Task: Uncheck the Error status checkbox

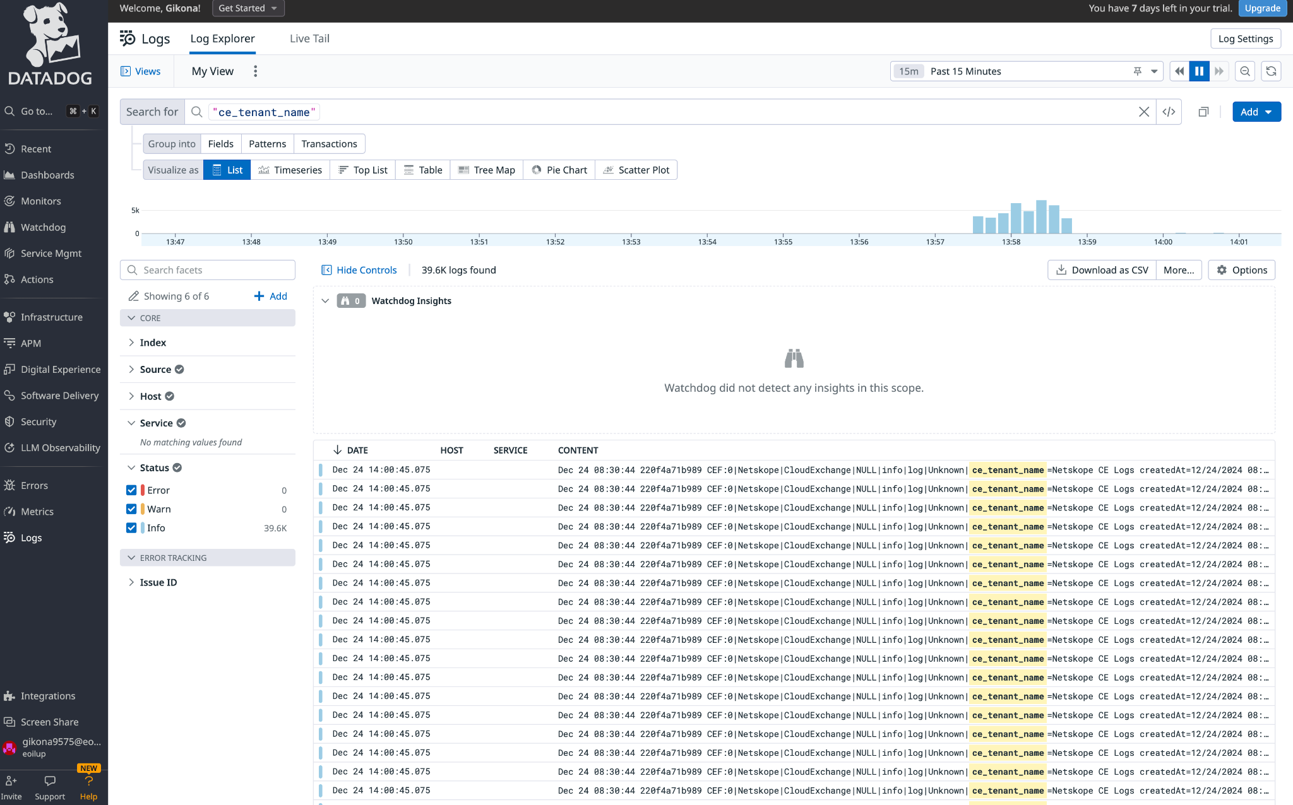Action: (x=131, y=490)
